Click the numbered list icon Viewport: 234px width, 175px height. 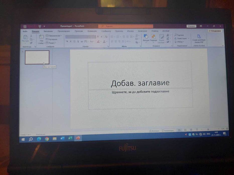point(118,36)
